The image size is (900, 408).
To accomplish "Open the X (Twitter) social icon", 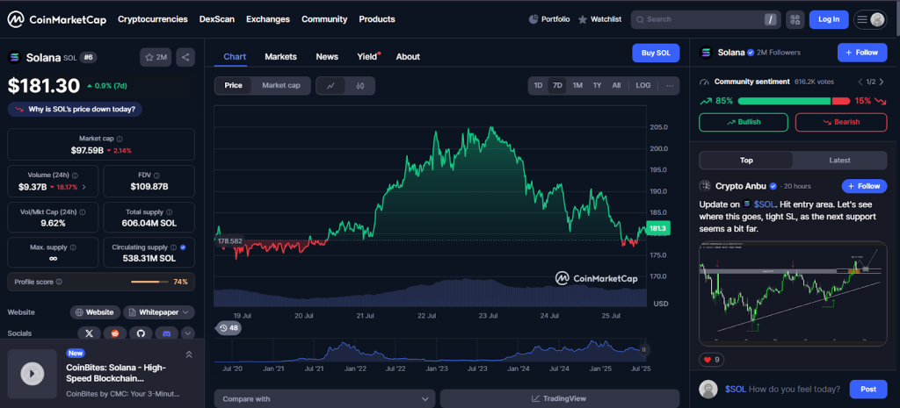I will point(89,333).
